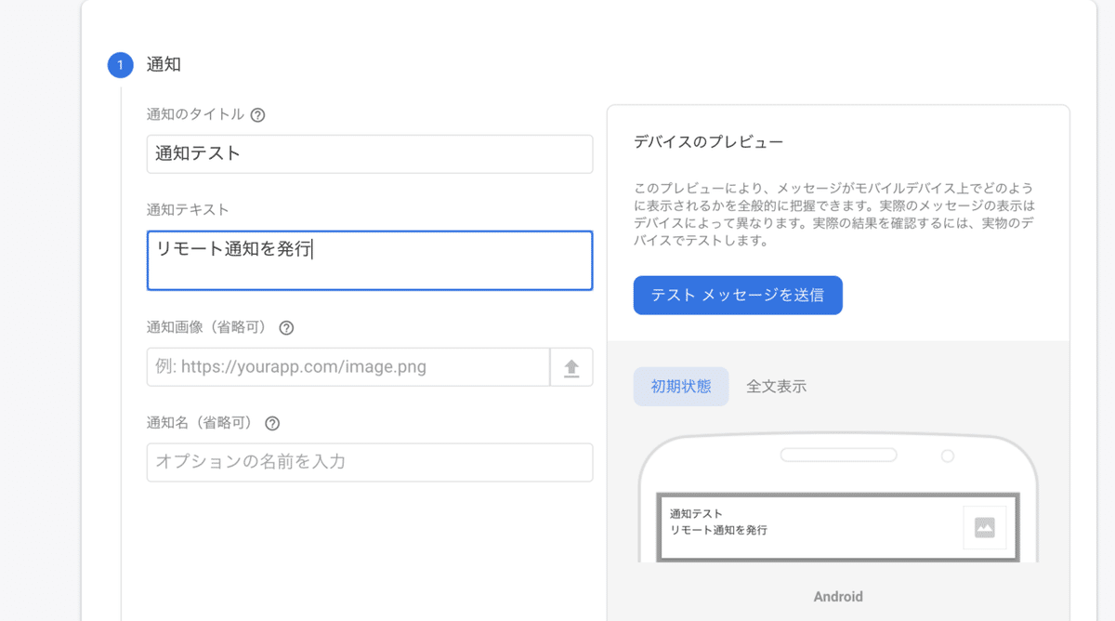Select the step 1 通知 circle indicator
The image size is (1115, 621).
[120, 65]
